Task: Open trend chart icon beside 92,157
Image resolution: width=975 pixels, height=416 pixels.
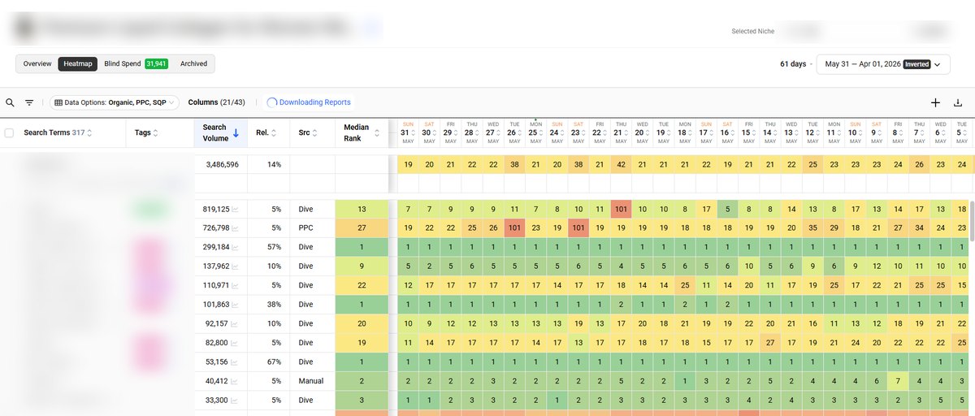Action: point(235,323)
